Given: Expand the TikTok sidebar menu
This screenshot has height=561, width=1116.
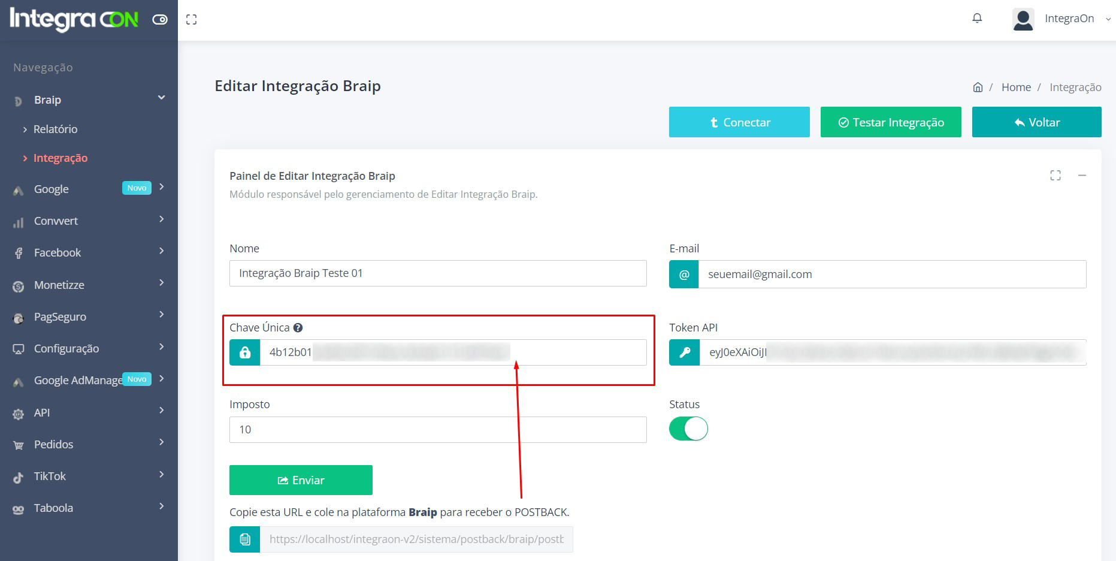Looking at the screenshot, I should click(x=89, y=476).
